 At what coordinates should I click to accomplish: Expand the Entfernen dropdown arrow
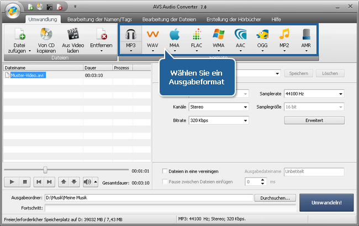coord(102,51)
